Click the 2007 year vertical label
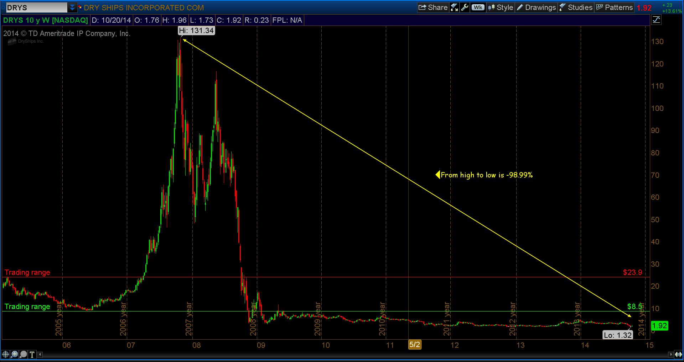 pos(189,319)
